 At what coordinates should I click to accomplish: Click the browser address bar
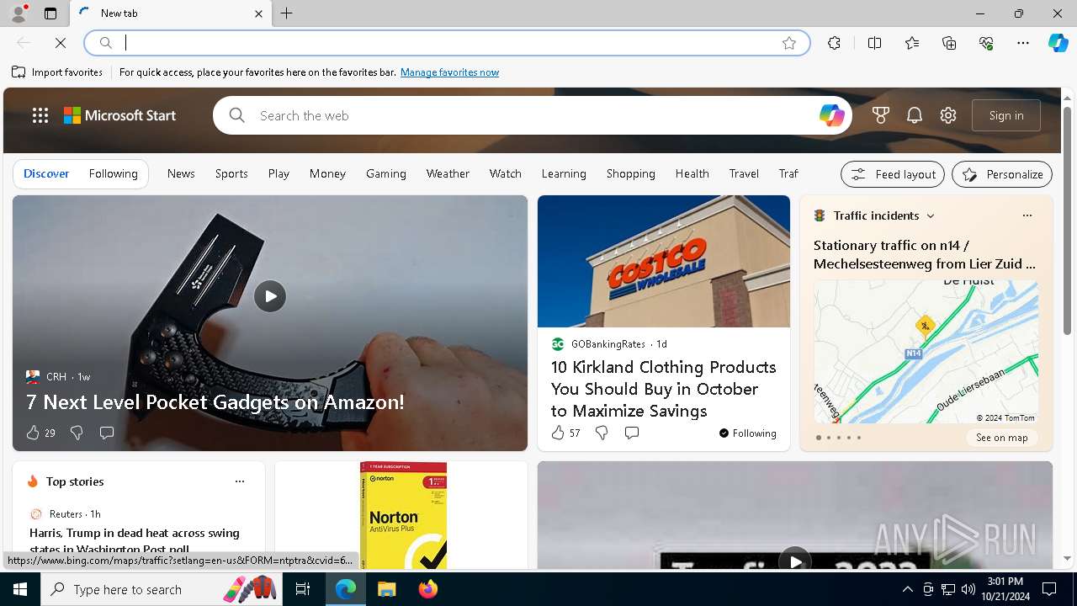(x=447, y=43)
